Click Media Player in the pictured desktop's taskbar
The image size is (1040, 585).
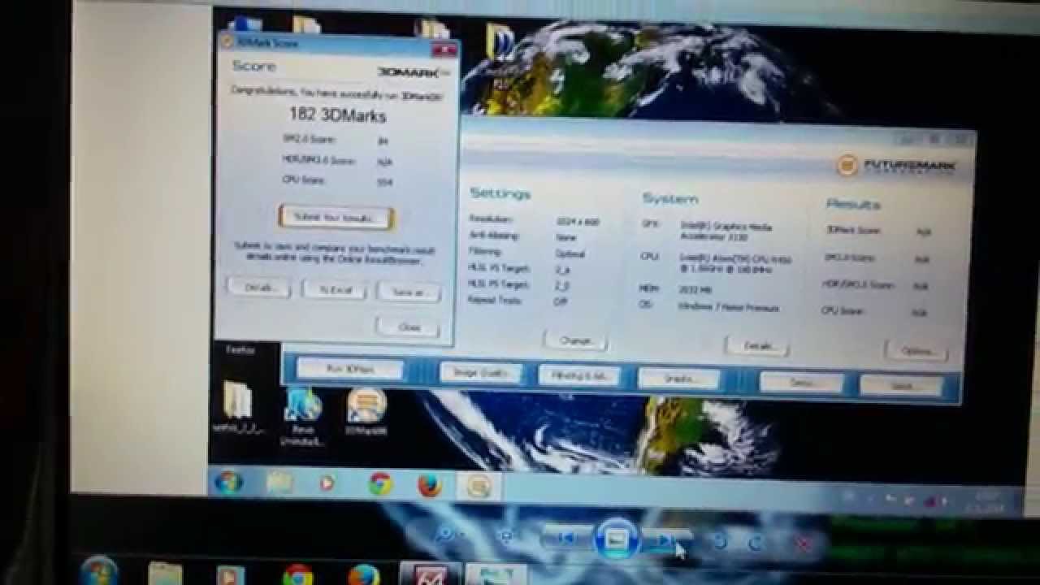(327, 483)
